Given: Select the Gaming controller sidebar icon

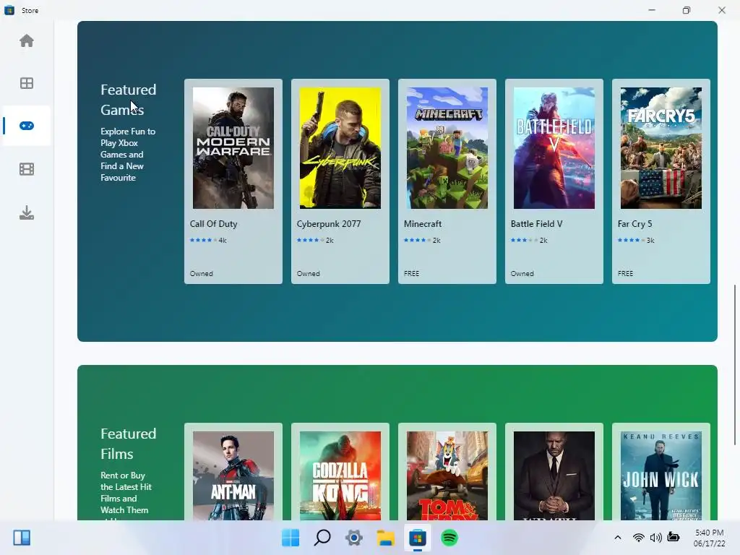Looking at the screenshot, I should tap(27, 126).
